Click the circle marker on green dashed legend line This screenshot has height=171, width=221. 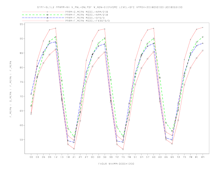point(47,15)
